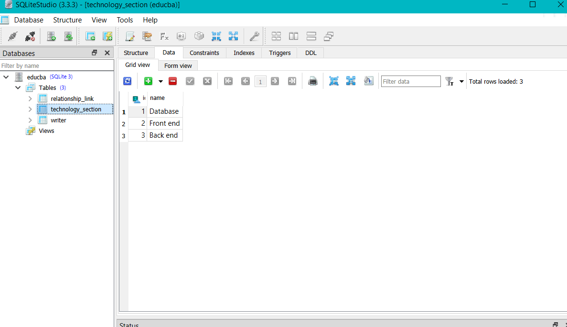Image resolution: width=567 pixels, height=327 pixels.
Task: Open configuration with the wrench icon
Action: tap(255, 36)
